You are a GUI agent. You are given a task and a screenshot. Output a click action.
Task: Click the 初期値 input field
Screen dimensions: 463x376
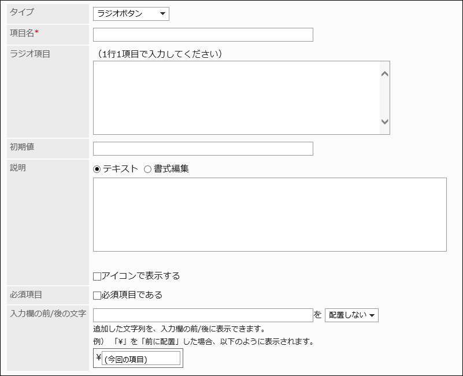click(x=203, y=149)
